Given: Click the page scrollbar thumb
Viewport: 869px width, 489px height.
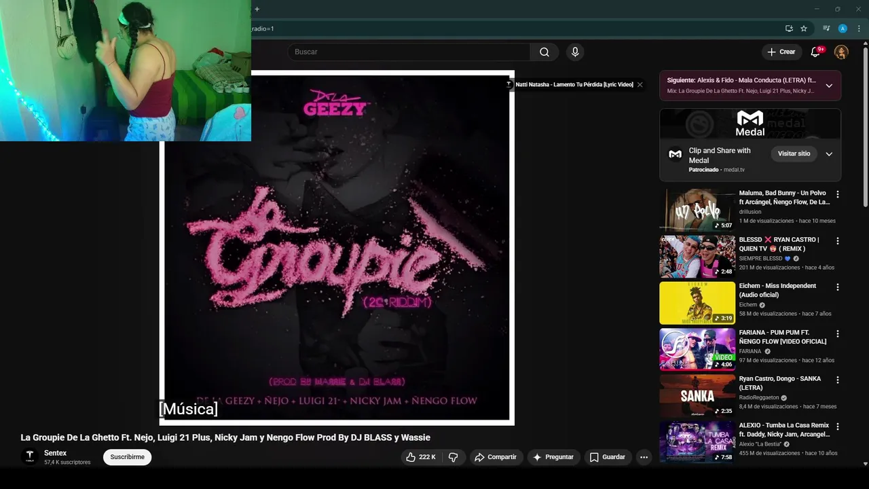Looking at the screenshot, I should point(865,126).
